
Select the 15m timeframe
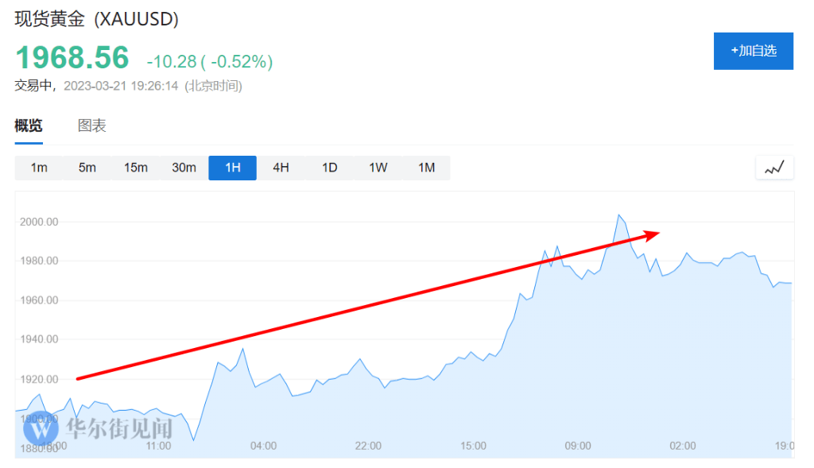[135, 168]
